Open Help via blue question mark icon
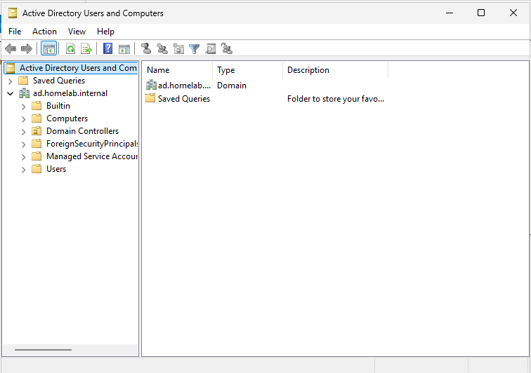 click(107, 48)
